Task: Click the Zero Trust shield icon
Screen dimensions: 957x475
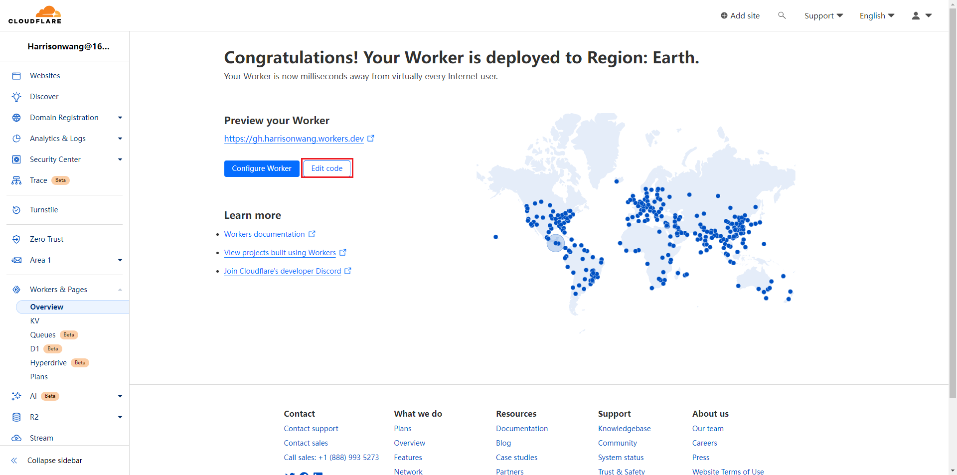Action: 16,239
